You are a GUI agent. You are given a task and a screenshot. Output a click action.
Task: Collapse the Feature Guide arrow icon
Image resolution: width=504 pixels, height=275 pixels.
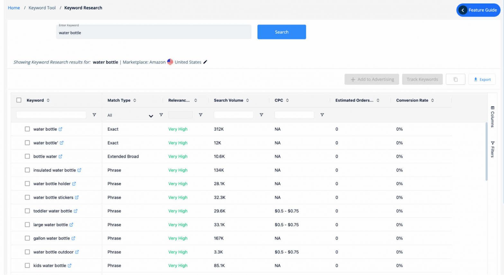pyautogui.click(x=463, y=10)
